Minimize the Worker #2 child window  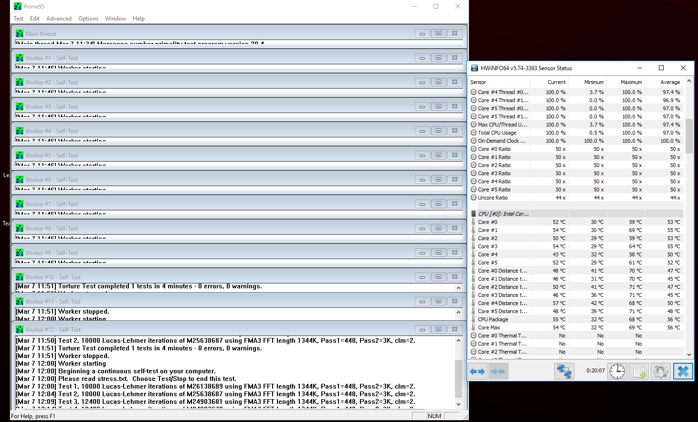[x=422, y=82]
